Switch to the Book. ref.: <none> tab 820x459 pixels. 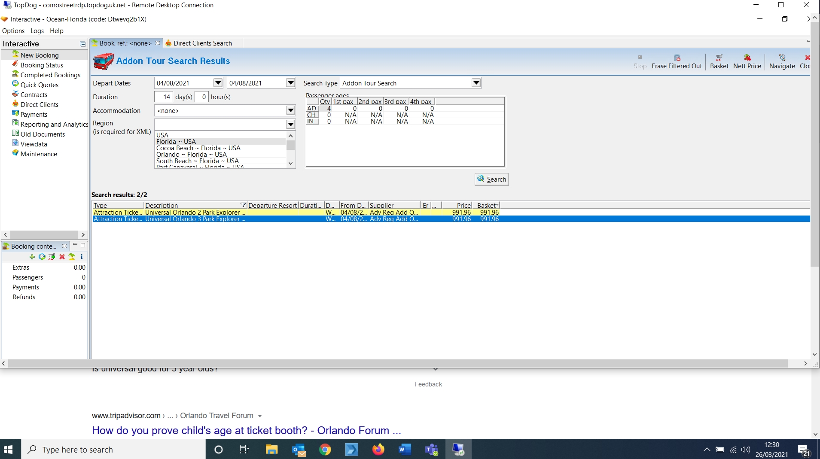(125, 43)
